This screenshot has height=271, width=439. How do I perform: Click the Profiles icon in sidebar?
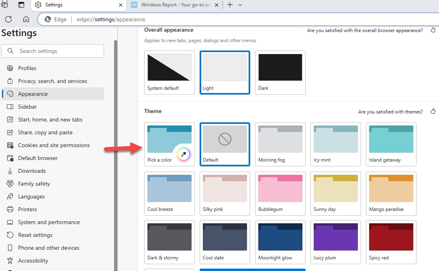coord(10,68)
